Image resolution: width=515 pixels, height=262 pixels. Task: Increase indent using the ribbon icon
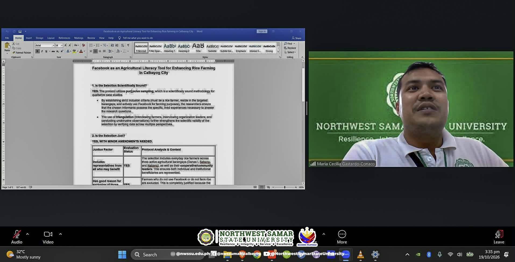click(x=117, y=45)
